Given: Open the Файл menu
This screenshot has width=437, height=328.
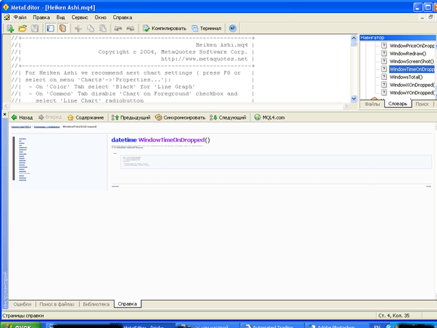Looking at the screenshot, I should click(x=20, y=17).
